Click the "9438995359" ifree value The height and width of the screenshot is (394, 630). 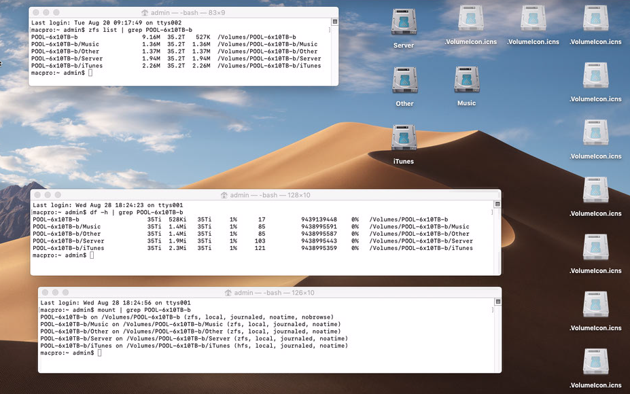click(319, 249)
